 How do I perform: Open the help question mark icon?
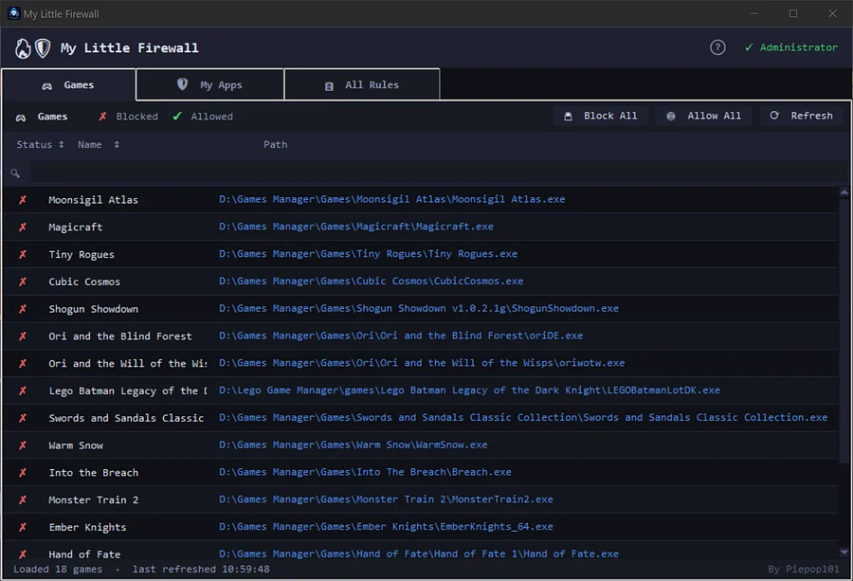point(717,47)
